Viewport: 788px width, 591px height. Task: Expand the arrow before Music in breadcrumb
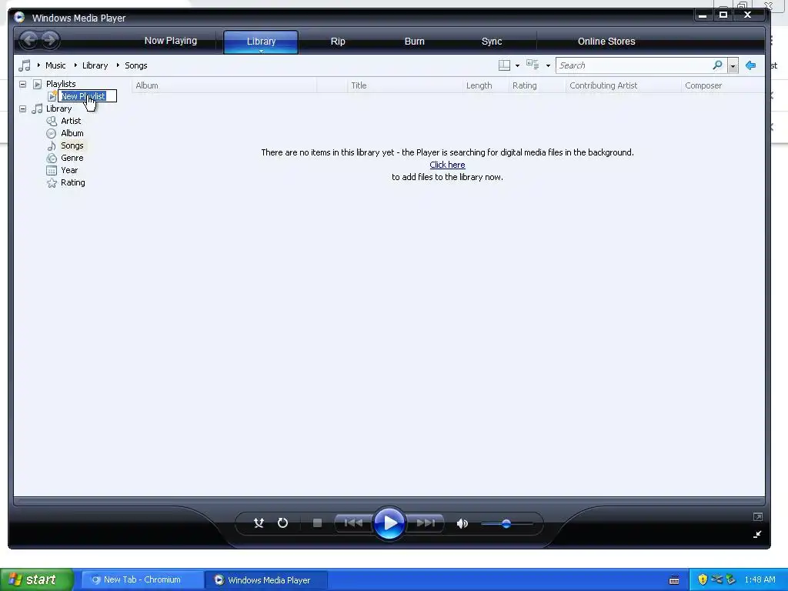point(38,65)
